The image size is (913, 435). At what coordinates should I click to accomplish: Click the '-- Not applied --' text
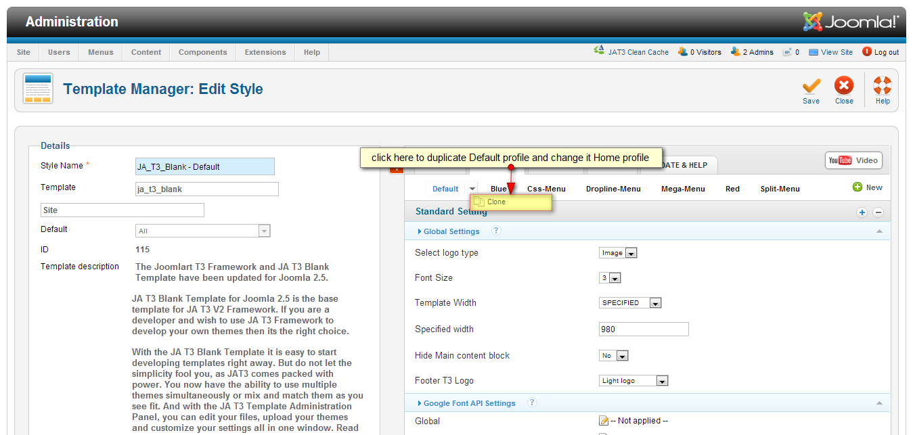coord(640,421)
